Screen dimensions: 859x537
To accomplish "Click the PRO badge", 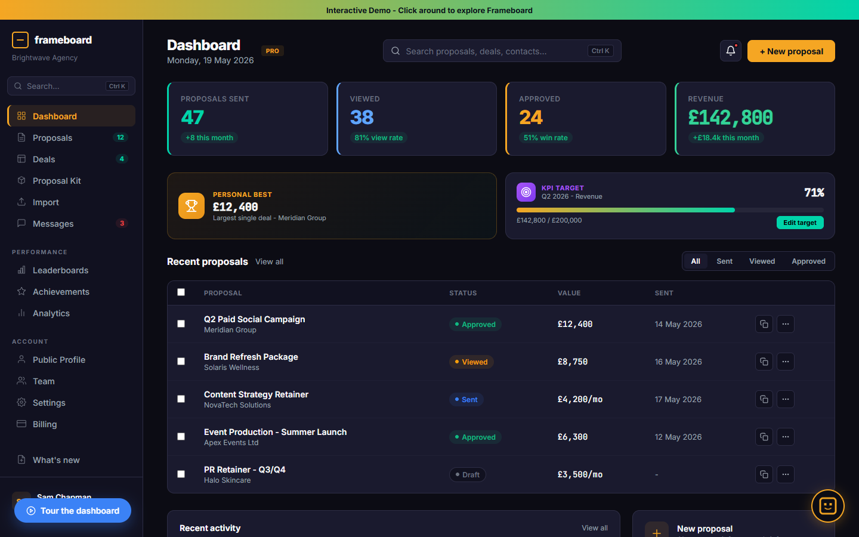I will [x=273, y=51].
